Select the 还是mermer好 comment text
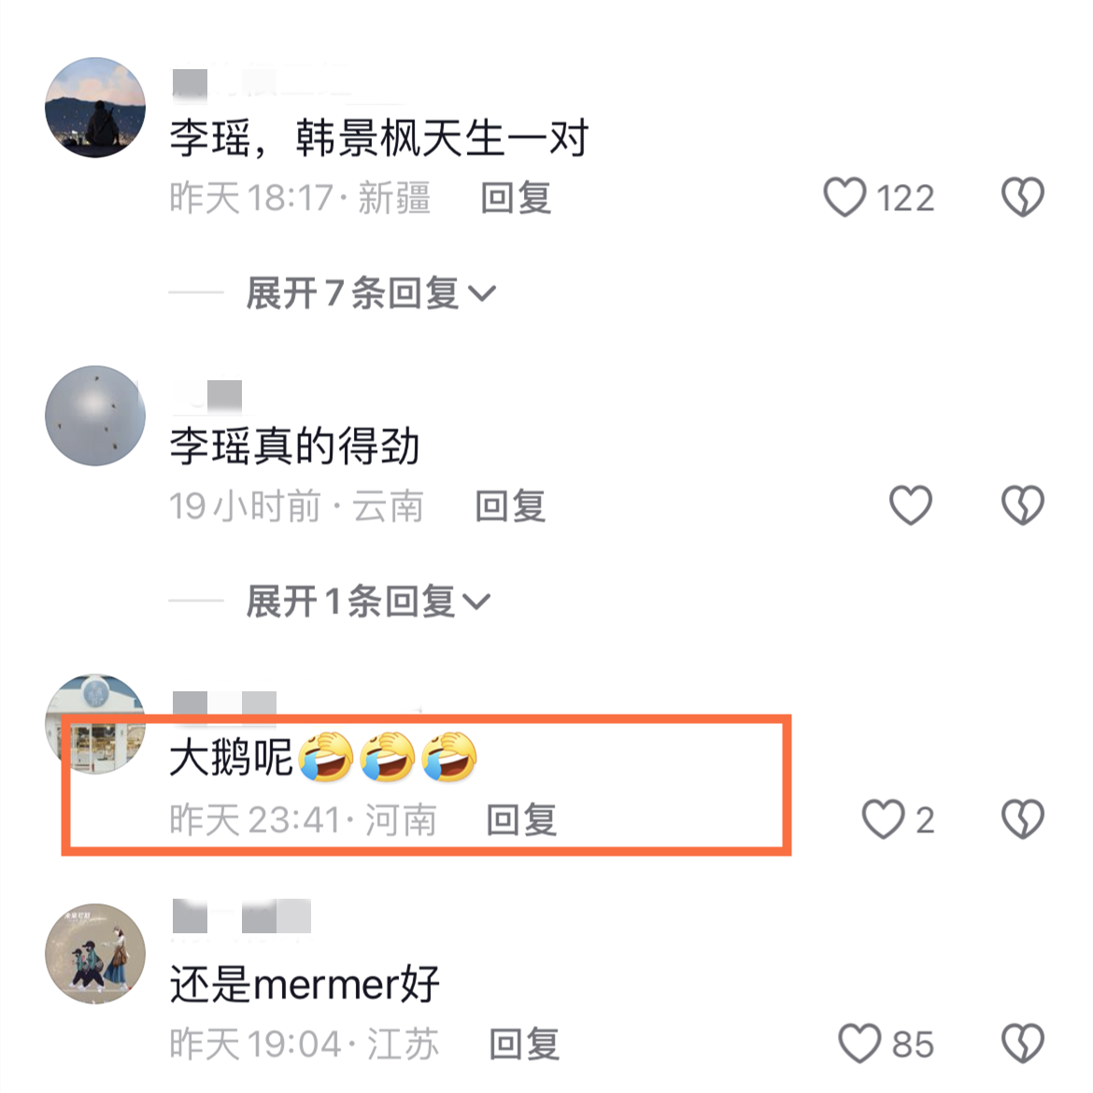Screen dimensions: 1093x1093 (305, 985)
